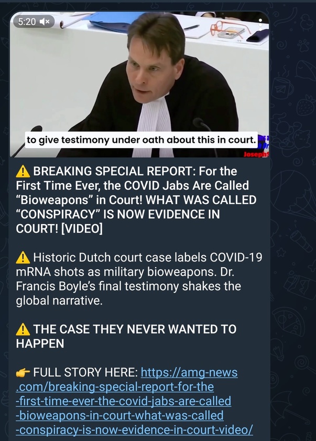The height and width of the screenshot is (441, 316).
Task: Open link line .com/breaking-special-report-for-the
Action: click(115, 387)
